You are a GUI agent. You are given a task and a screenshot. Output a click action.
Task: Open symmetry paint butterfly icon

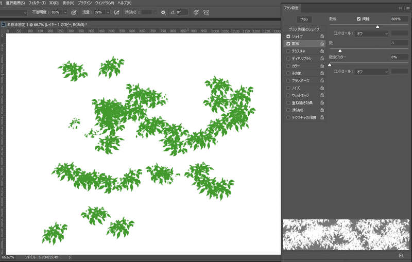(207, 12)
